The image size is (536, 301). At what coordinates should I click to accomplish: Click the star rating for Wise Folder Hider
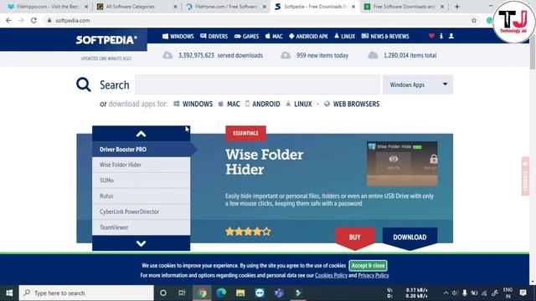[248, 232]
